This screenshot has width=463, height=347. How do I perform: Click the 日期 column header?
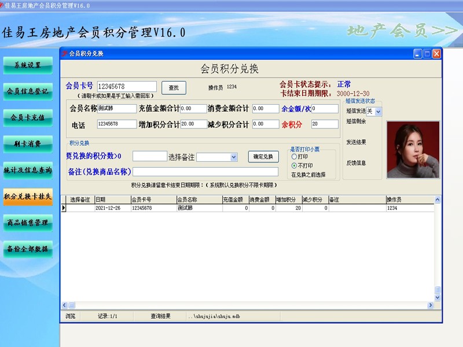point(112,200)
